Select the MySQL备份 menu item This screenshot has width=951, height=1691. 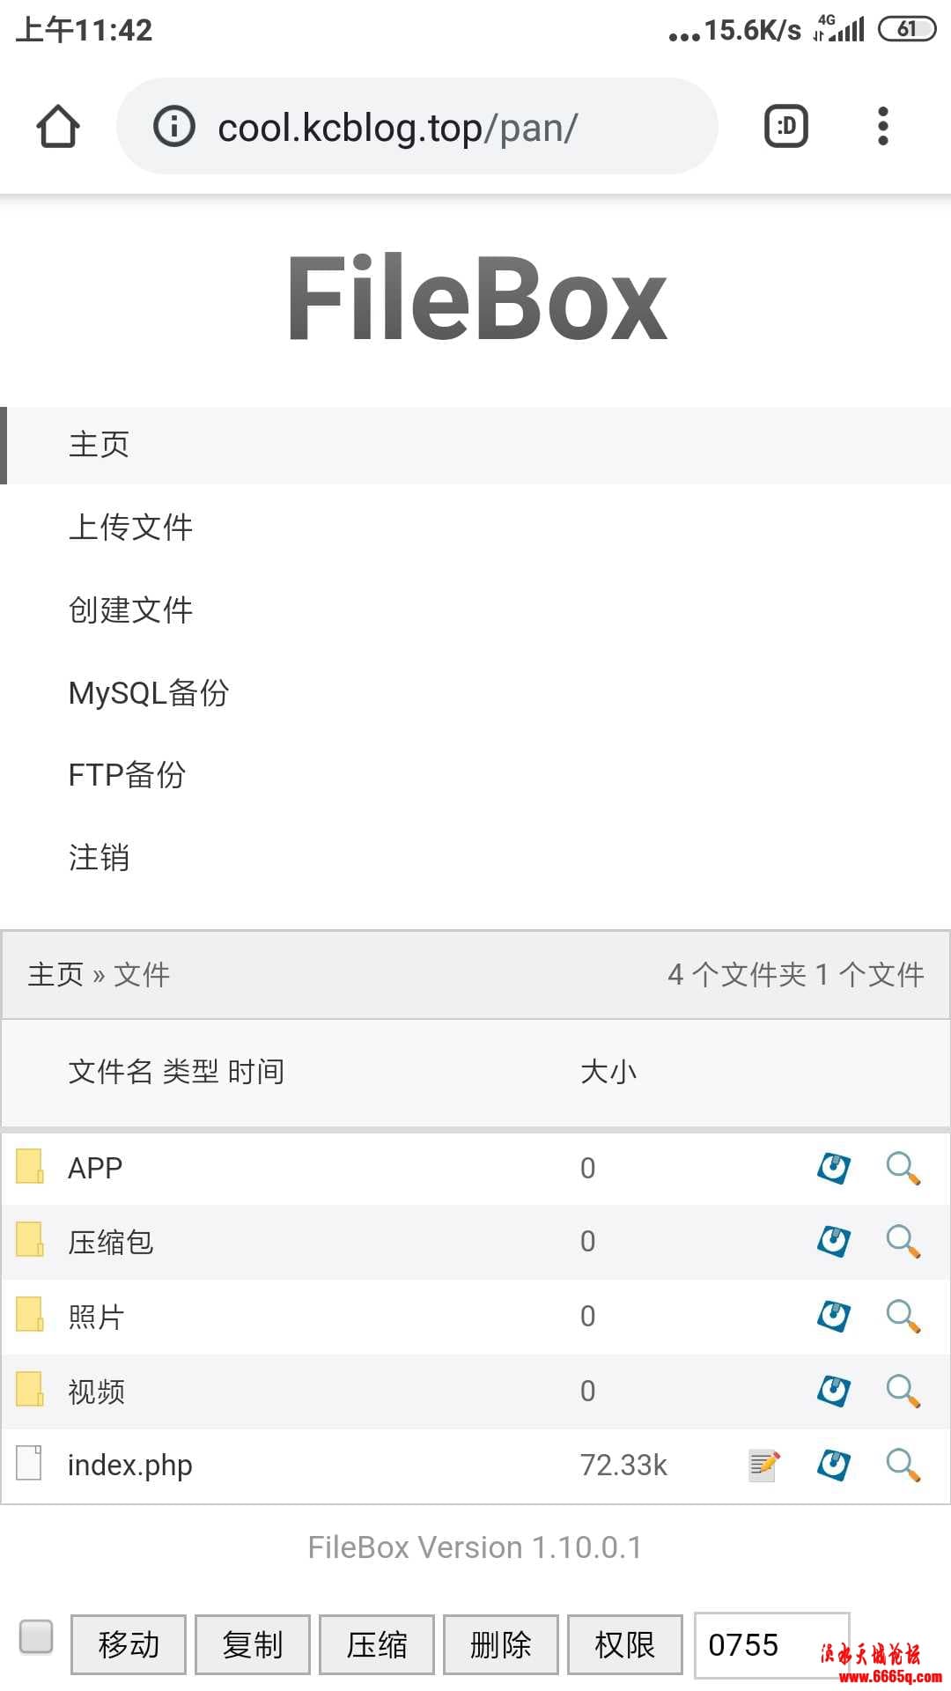(149, 692)
